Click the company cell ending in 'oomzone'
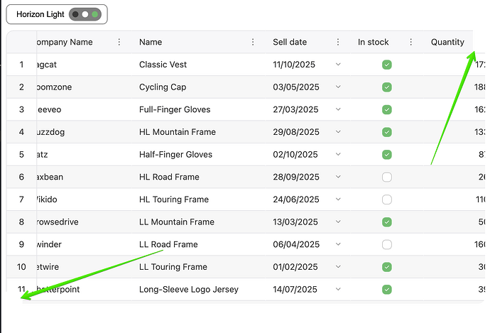Screen dimensions: 490x333 (84, 87)
